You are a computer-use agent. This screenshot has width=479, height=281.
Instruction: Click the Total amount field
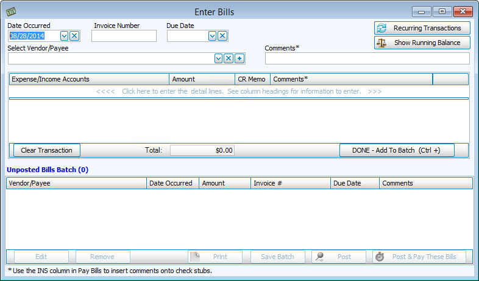coord(202,150)
